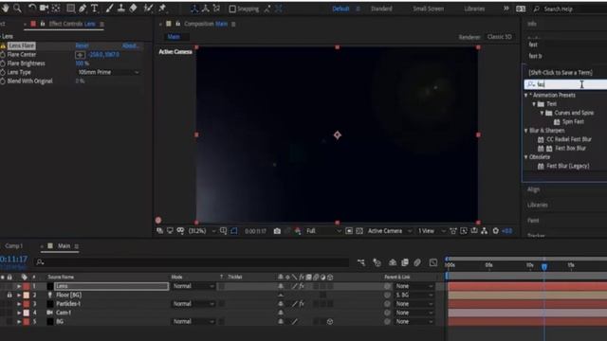Select the CC Radial Fast Blur effect
The image size is (607, 341).
click(569, 139)
